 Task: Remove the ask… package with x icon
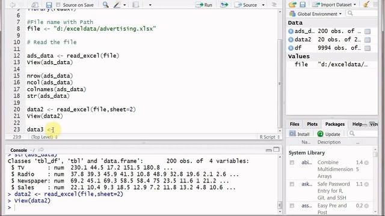[x=366, y=184]
